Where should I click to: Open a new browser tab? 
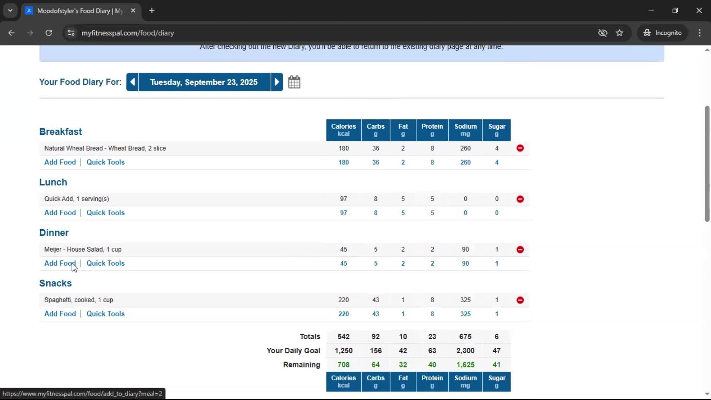152,10
